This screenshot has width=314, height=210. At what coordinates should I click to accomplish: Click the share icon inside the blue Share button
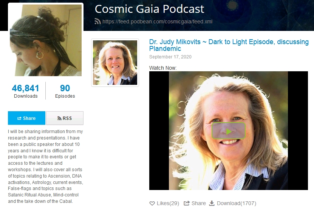[19, 118]
